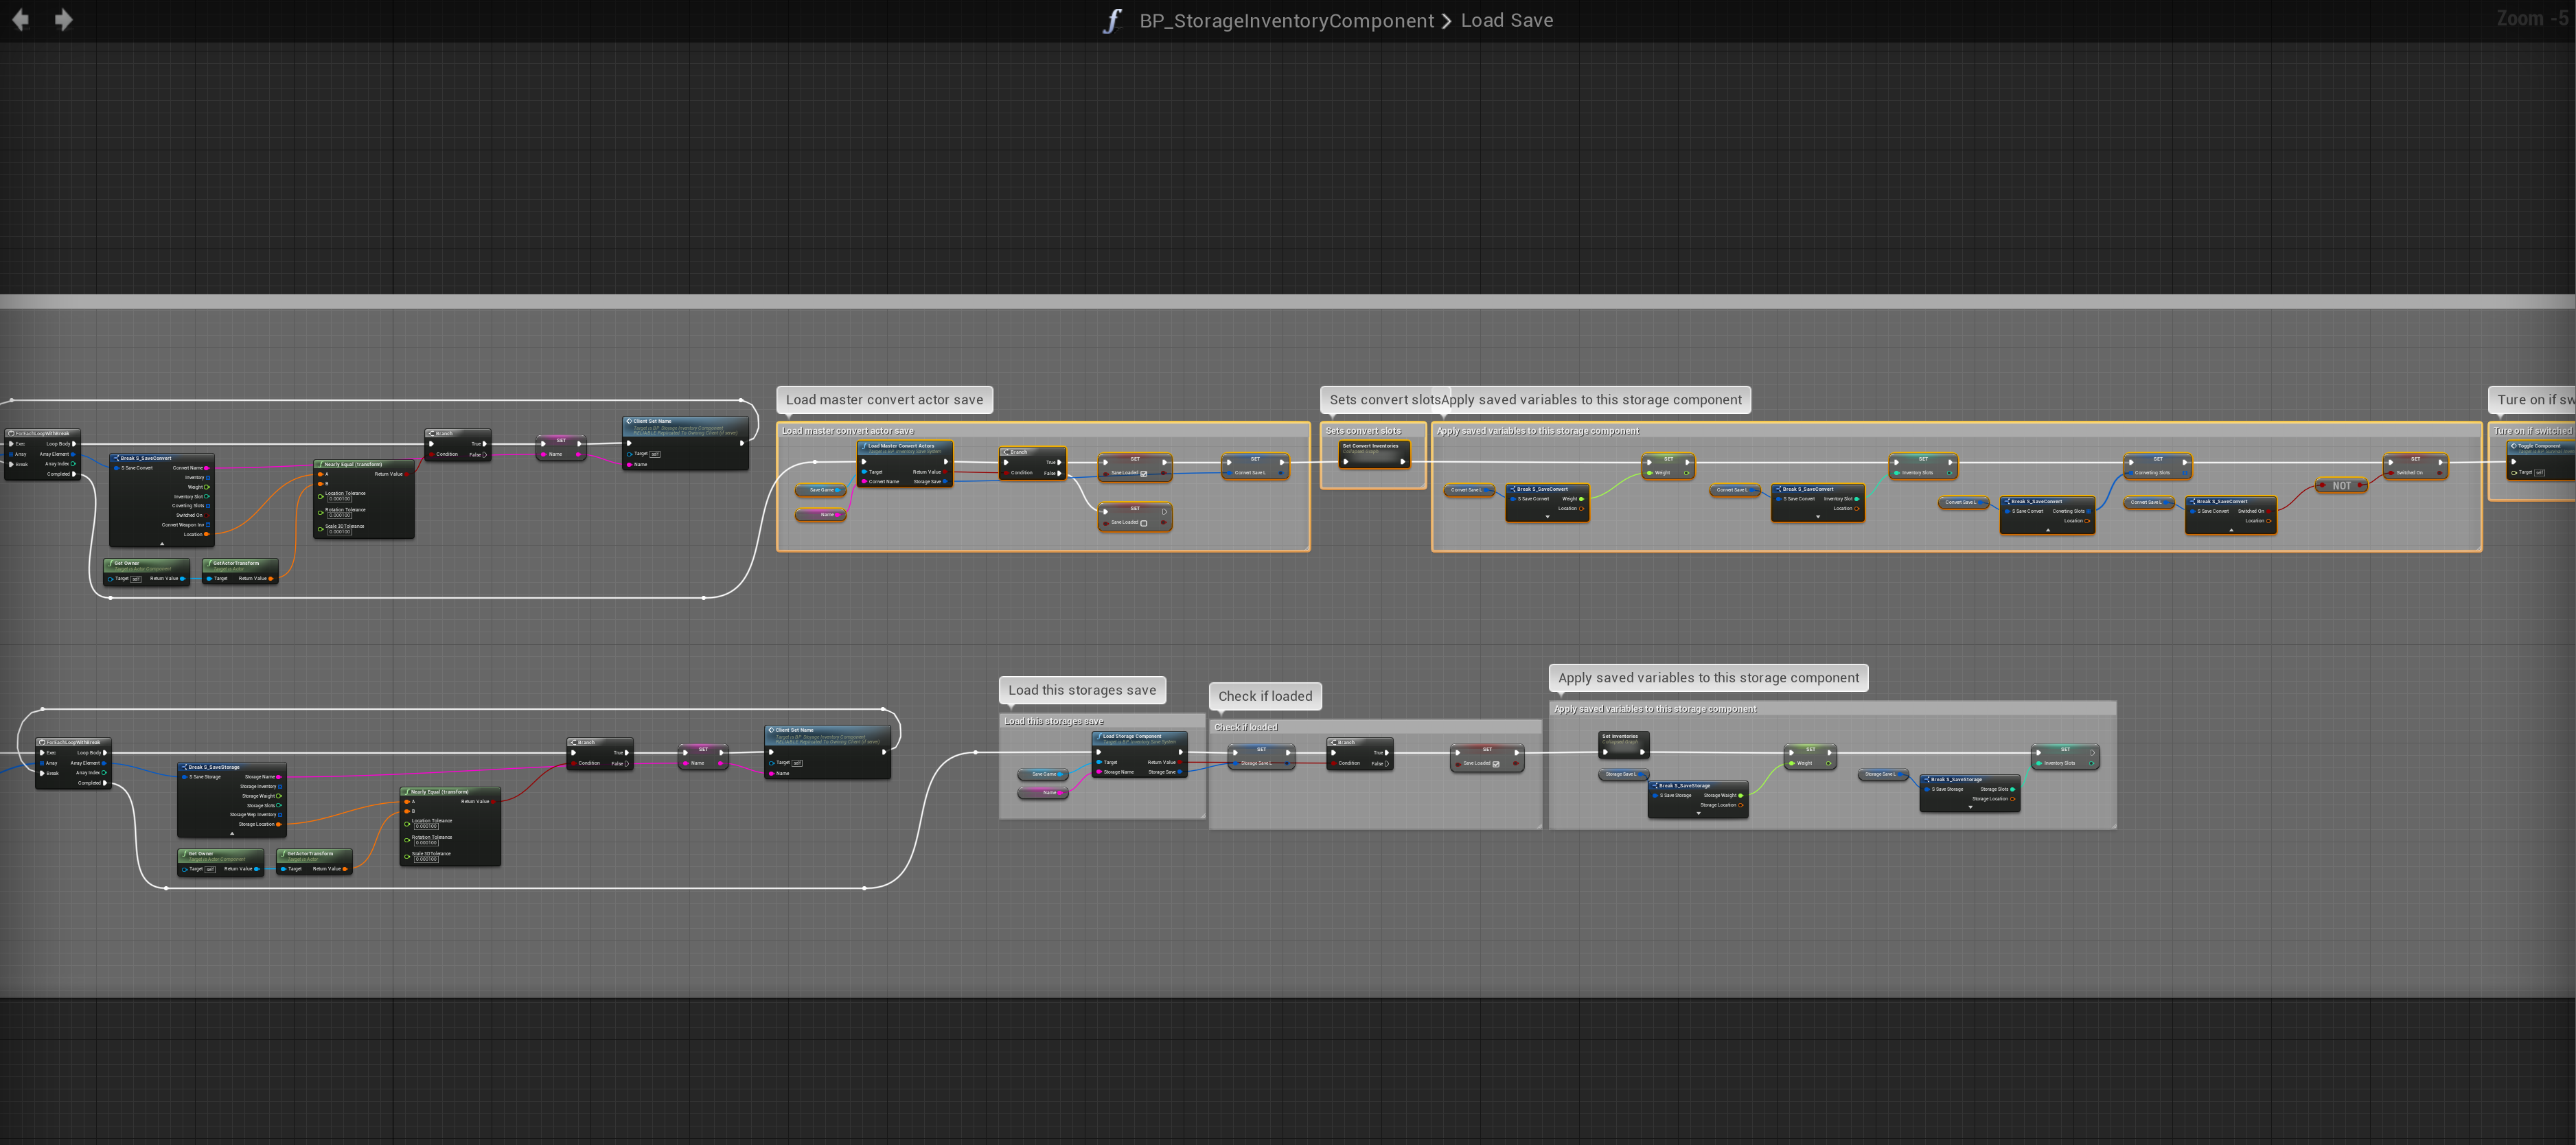
Task: Open BP_StorageInventoryComponent in the breadcrumb
Action: point(1286,21)
